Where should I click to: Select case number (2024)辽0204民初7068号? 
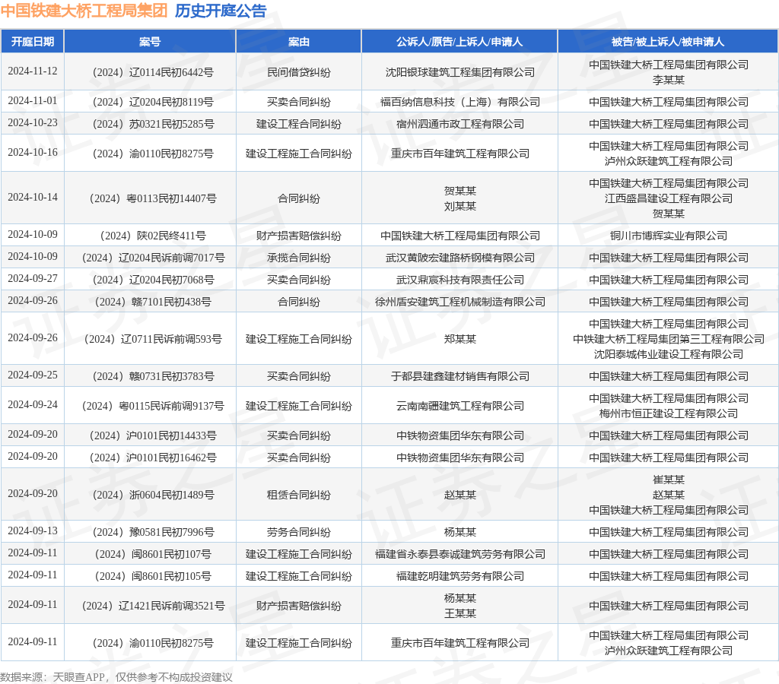(x=153, y=280)
